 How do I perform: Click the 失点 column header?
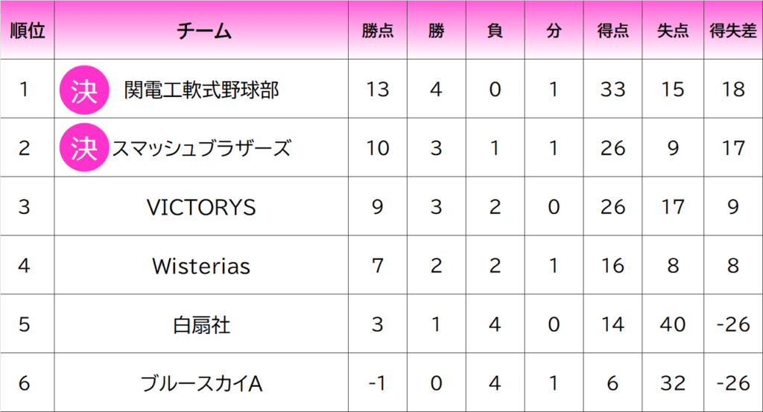point(672,31)
